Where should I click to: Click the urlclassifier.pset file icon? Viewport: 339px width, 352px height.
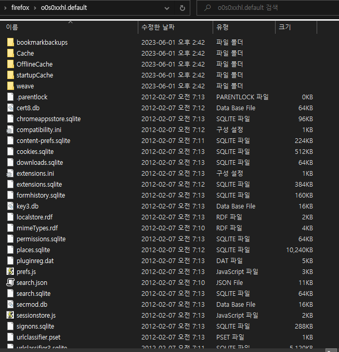coord(10,337)
